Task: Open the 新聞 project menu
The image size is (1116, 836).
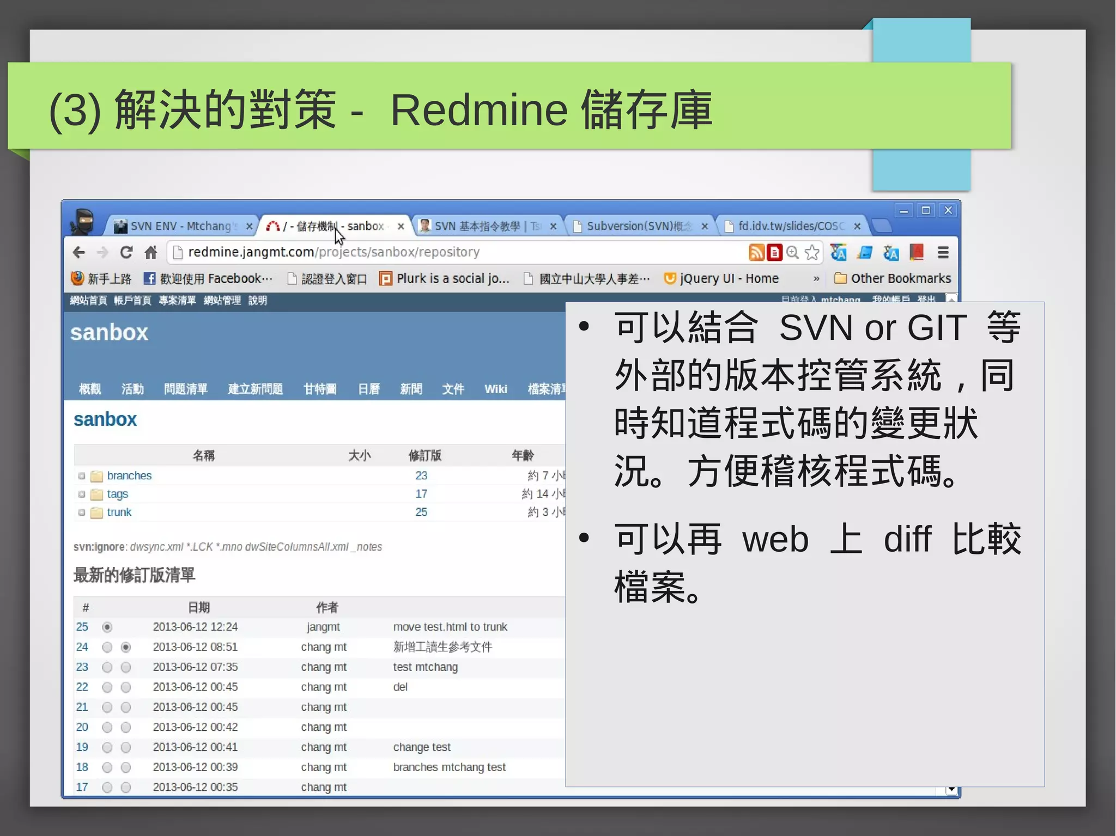Action: 411,389
